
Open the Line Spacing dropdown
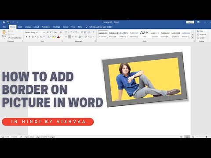pos(80,37)
